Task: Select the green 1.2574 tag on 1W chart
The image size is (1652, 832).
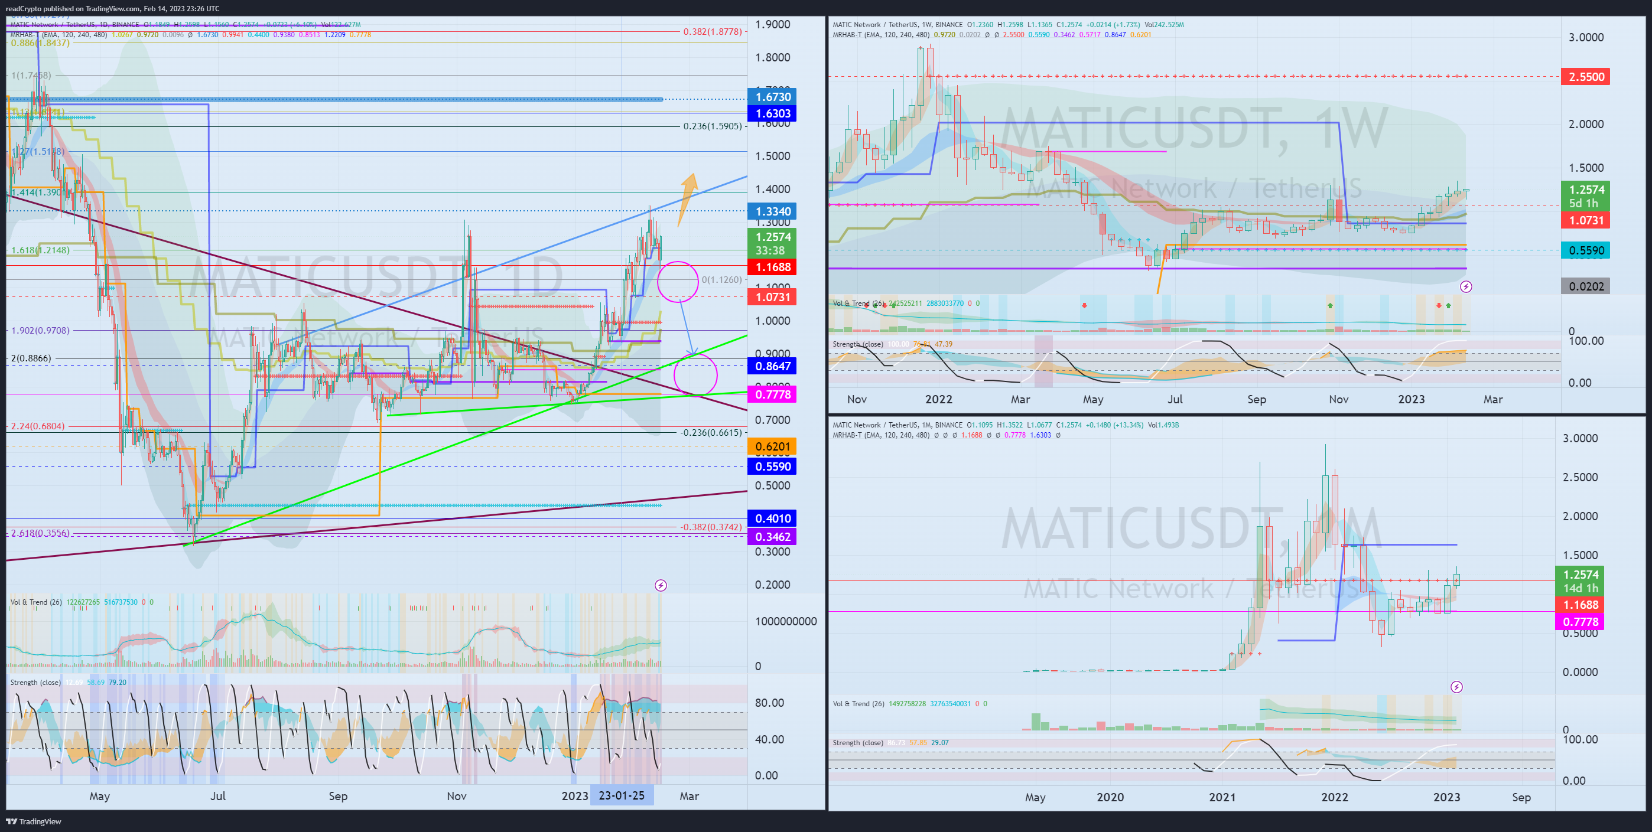Action: [1585, 196]
